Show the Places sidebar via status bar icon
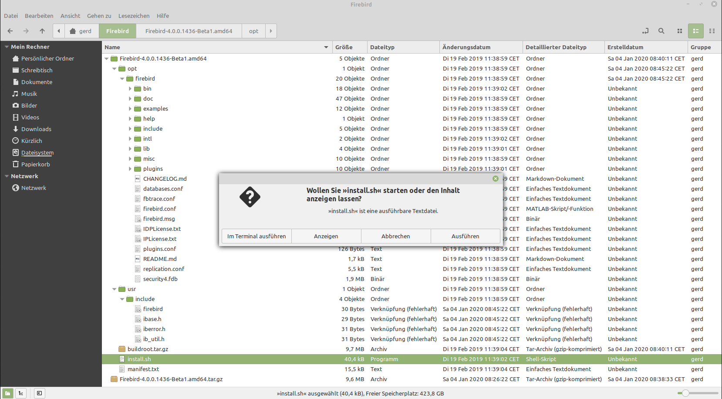This screenshot has width=722, height=399. 7,393
